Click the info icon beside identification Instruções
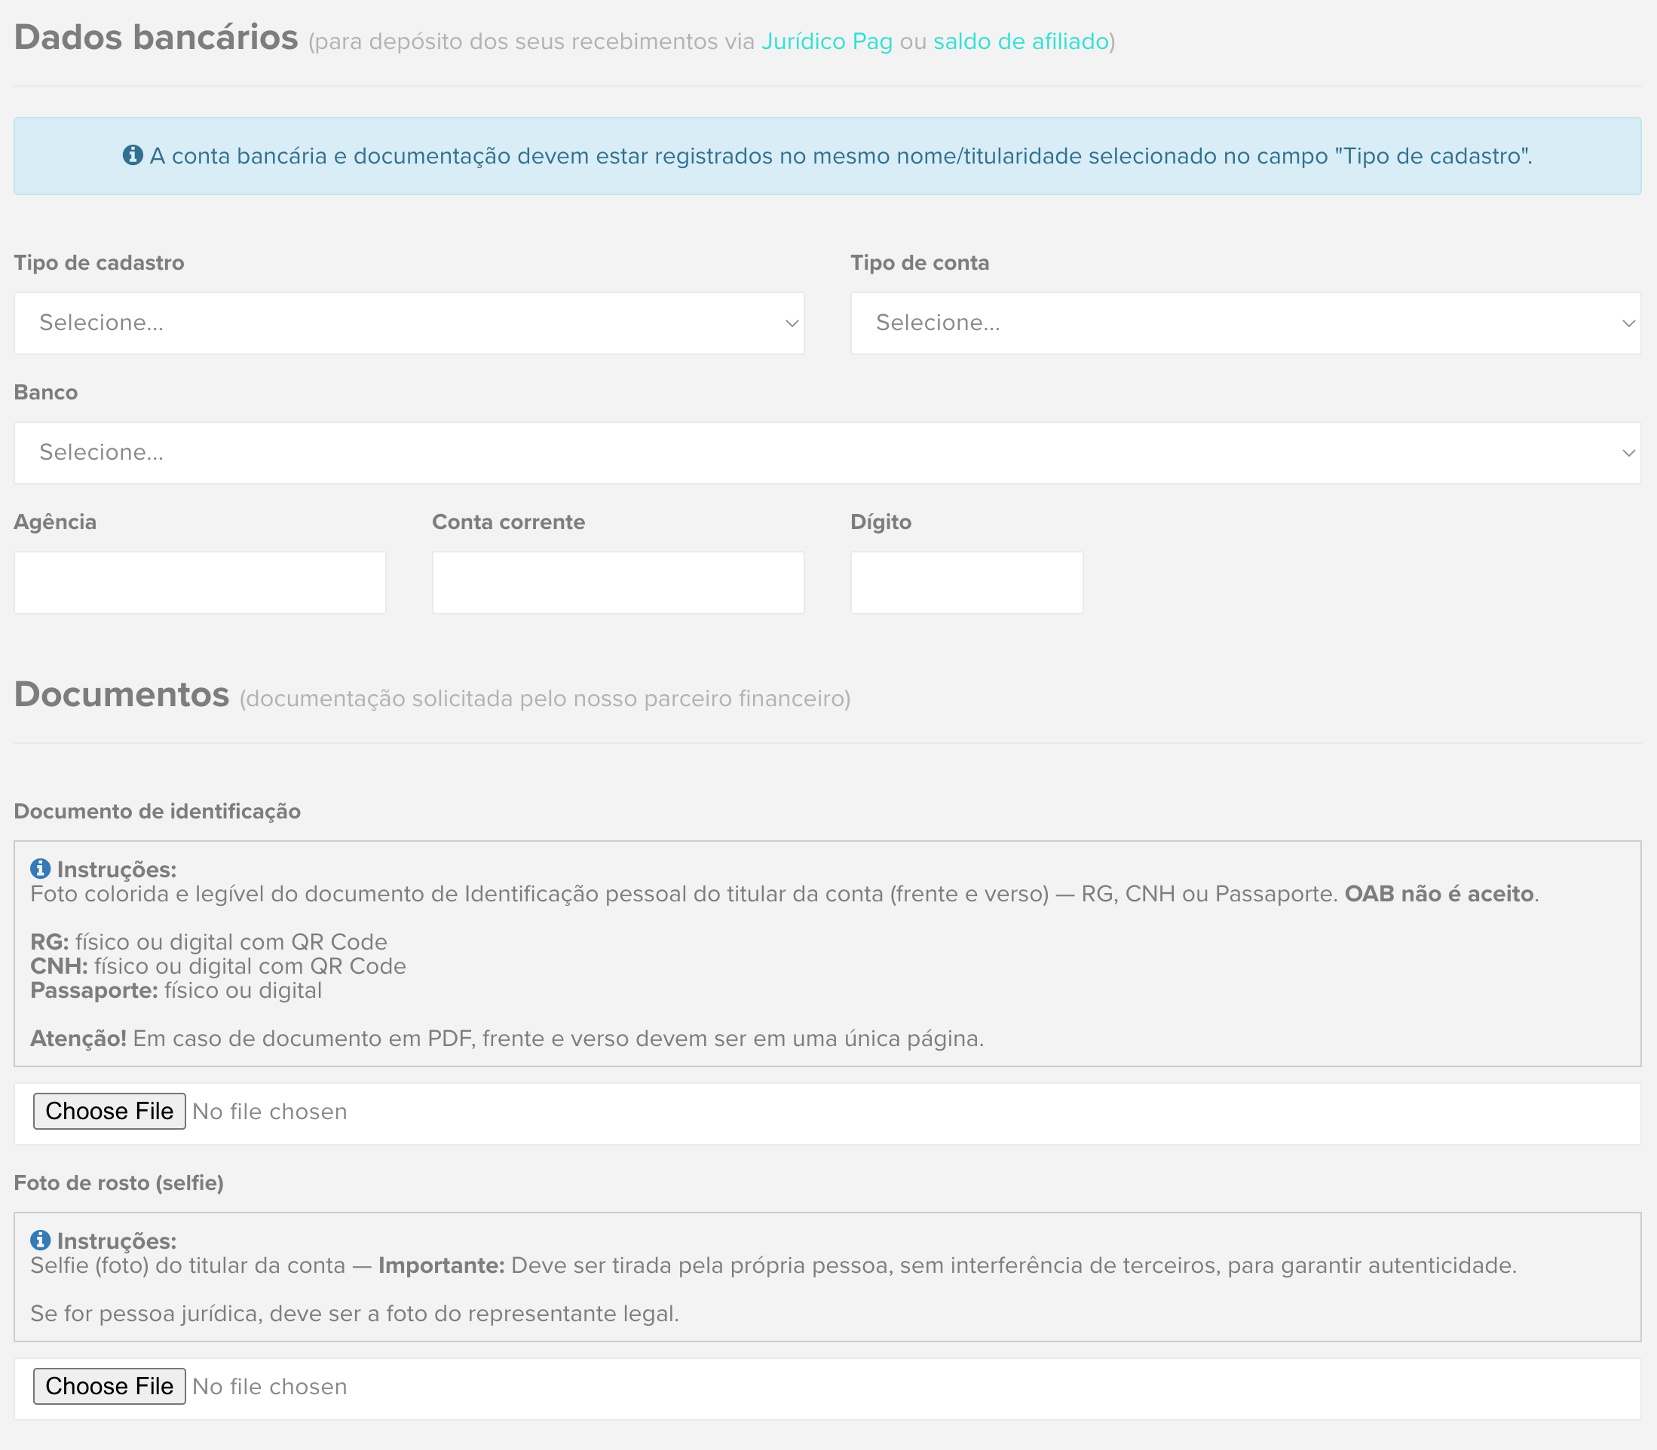Screen dimensions: 1657x1450 [40, 869]
